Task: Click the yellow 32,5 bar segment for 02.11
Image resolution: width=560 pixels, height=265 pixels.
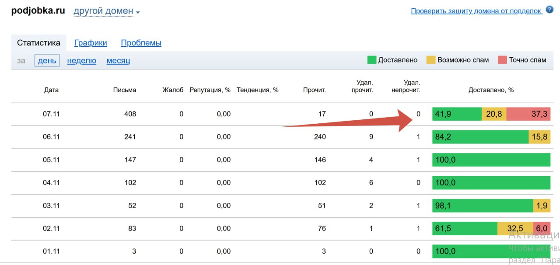Action: coord(515,228)
